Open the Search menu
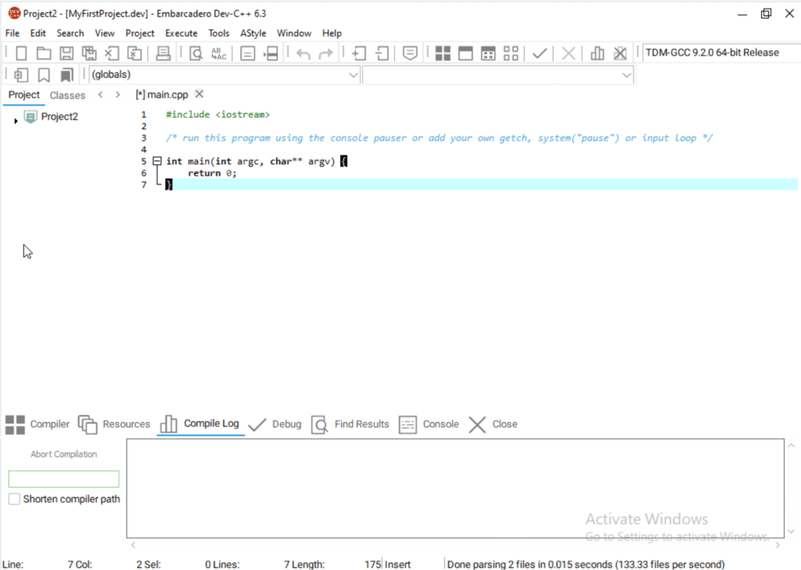 tap(70, 33)
